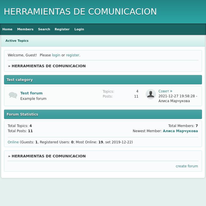Click the Test category header
Viewport: 206px width, 206px height.
coord(20,80)
